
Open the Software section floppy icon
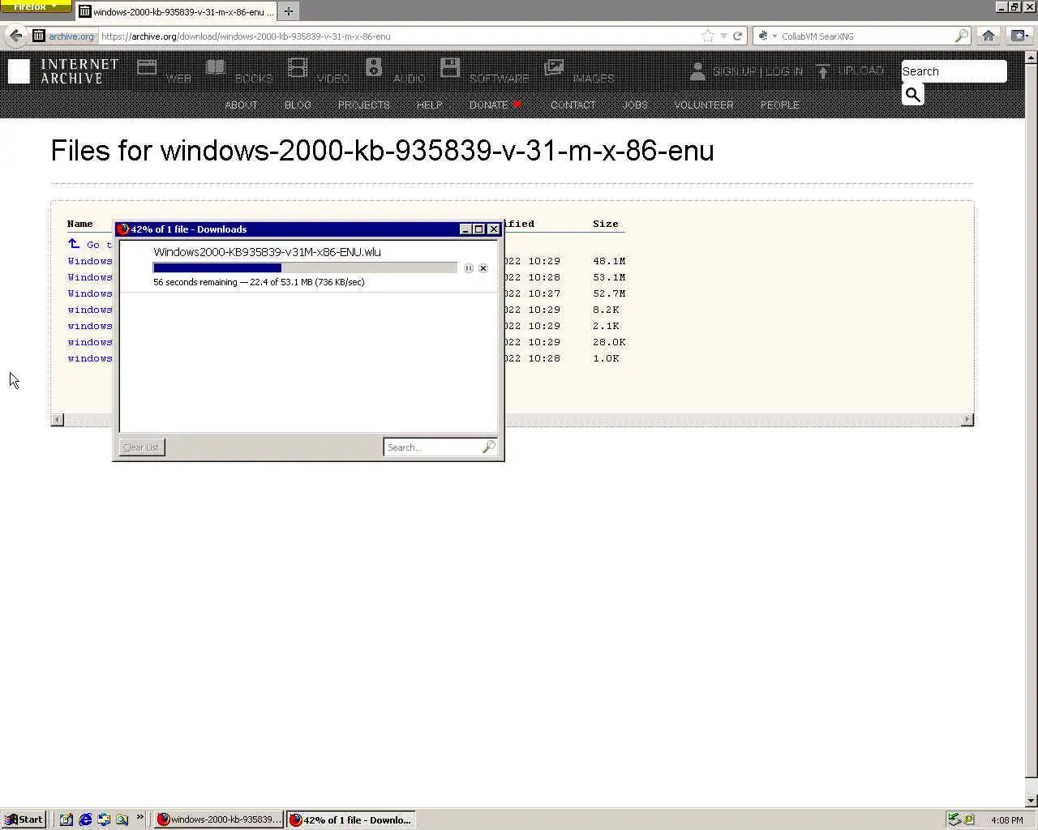450,67
